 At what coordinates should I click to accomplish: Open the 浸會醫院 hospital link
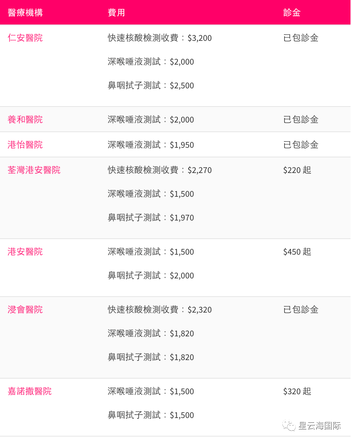click(25, 310)
